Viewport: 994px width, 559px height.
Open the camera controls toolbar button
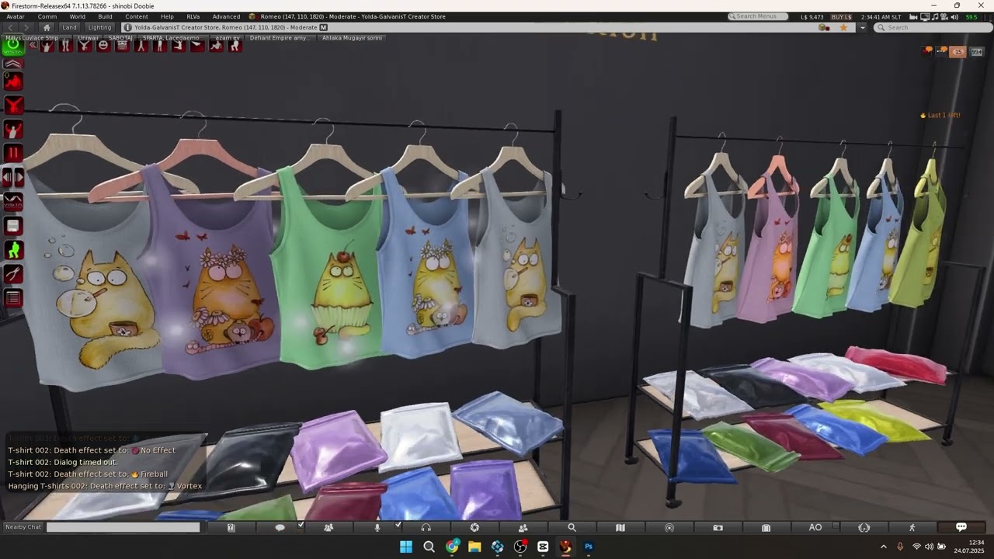pos(718,527)
